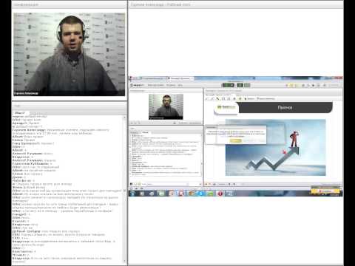
Task: Click the small webcam preview in shared screen
Action: click(x=166, y=106)
